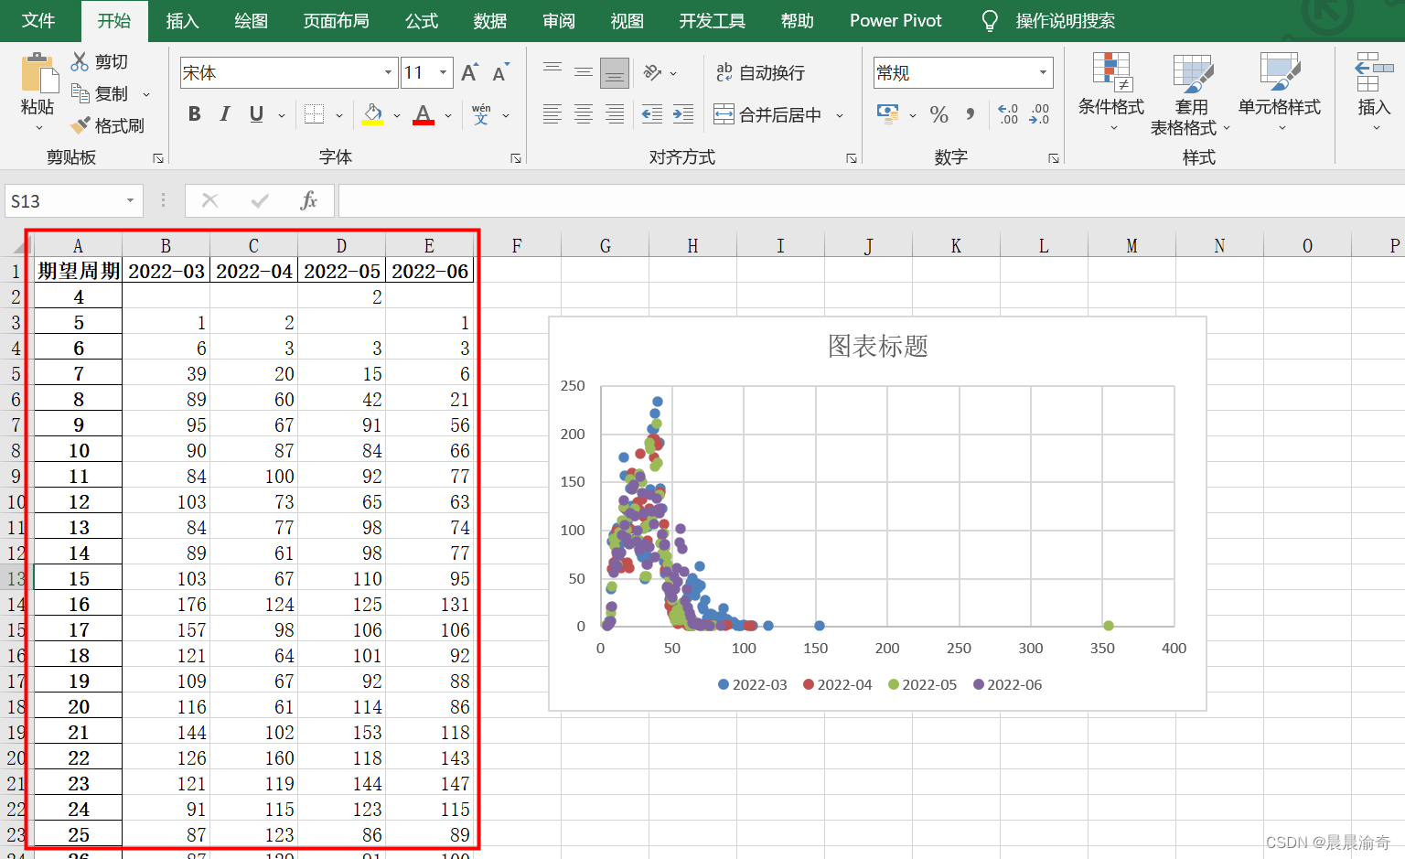Click Insert cells icon
This screenshot has width=1405, height=859.
(1374, 72)
